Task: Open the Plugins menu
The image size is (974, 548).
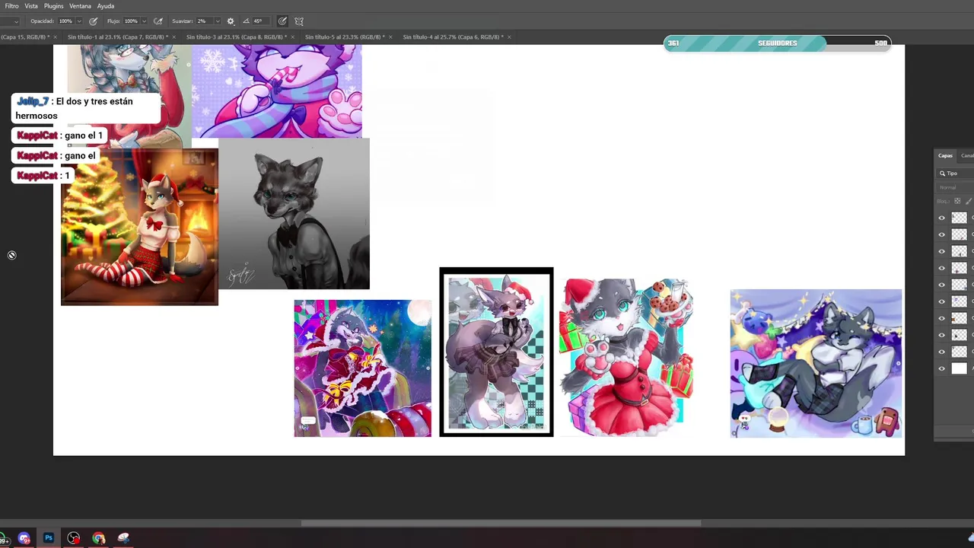Action: pos(54,6)
